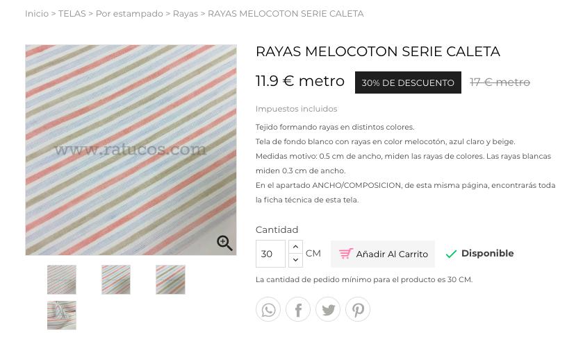The height and width of the screenshot is (339, 567).
Task: Share the product on Twitter
Action: (328, 310)
